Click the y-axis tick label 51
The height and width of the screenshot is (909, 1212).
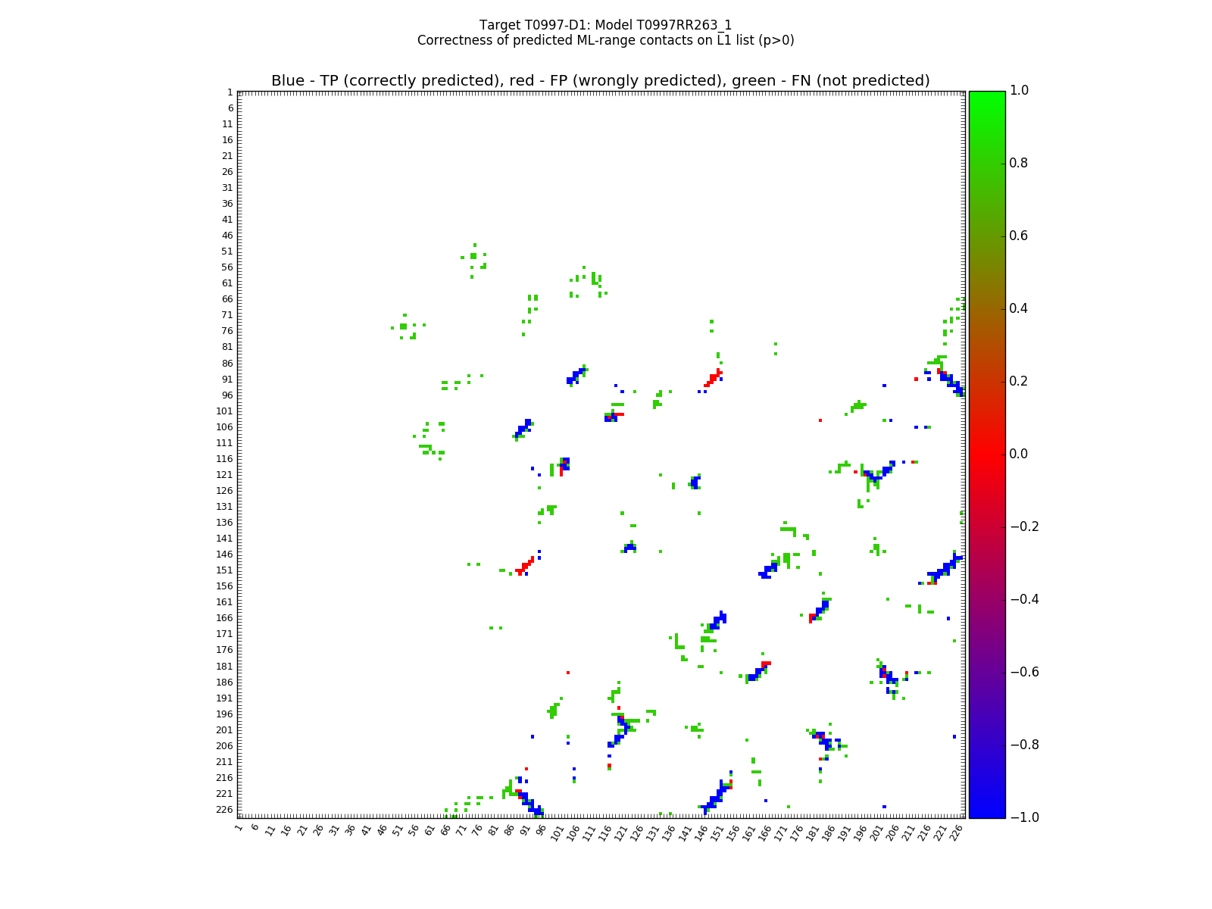tap(226, 251)
